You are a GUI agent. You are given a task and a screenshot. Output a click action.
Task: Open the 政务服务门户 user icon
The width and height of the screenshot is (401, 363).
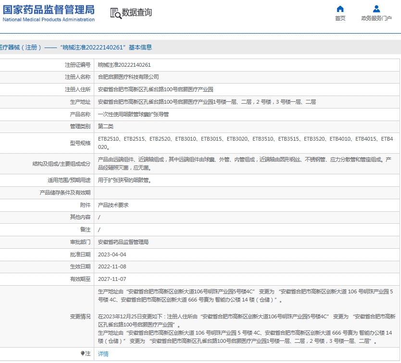point(376,9)
